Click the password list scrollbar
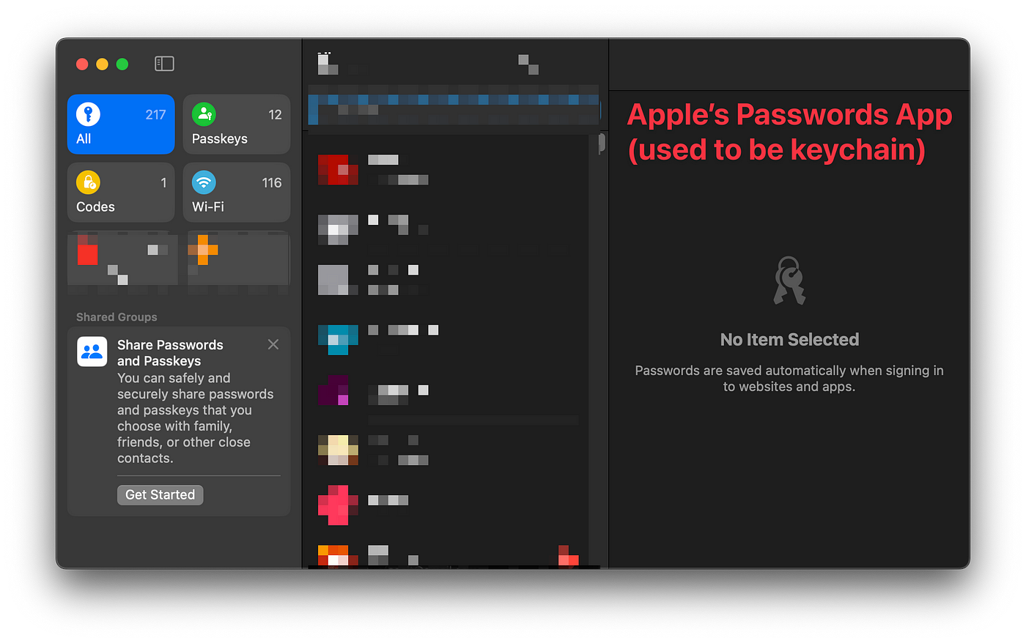The image size is (1026, 643). [x=602, y=143]
